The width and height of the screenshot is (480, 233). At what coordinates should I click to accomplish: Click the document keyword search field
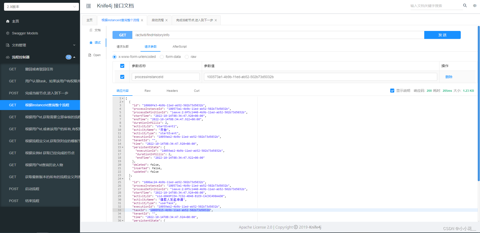(x=436, y=6)
